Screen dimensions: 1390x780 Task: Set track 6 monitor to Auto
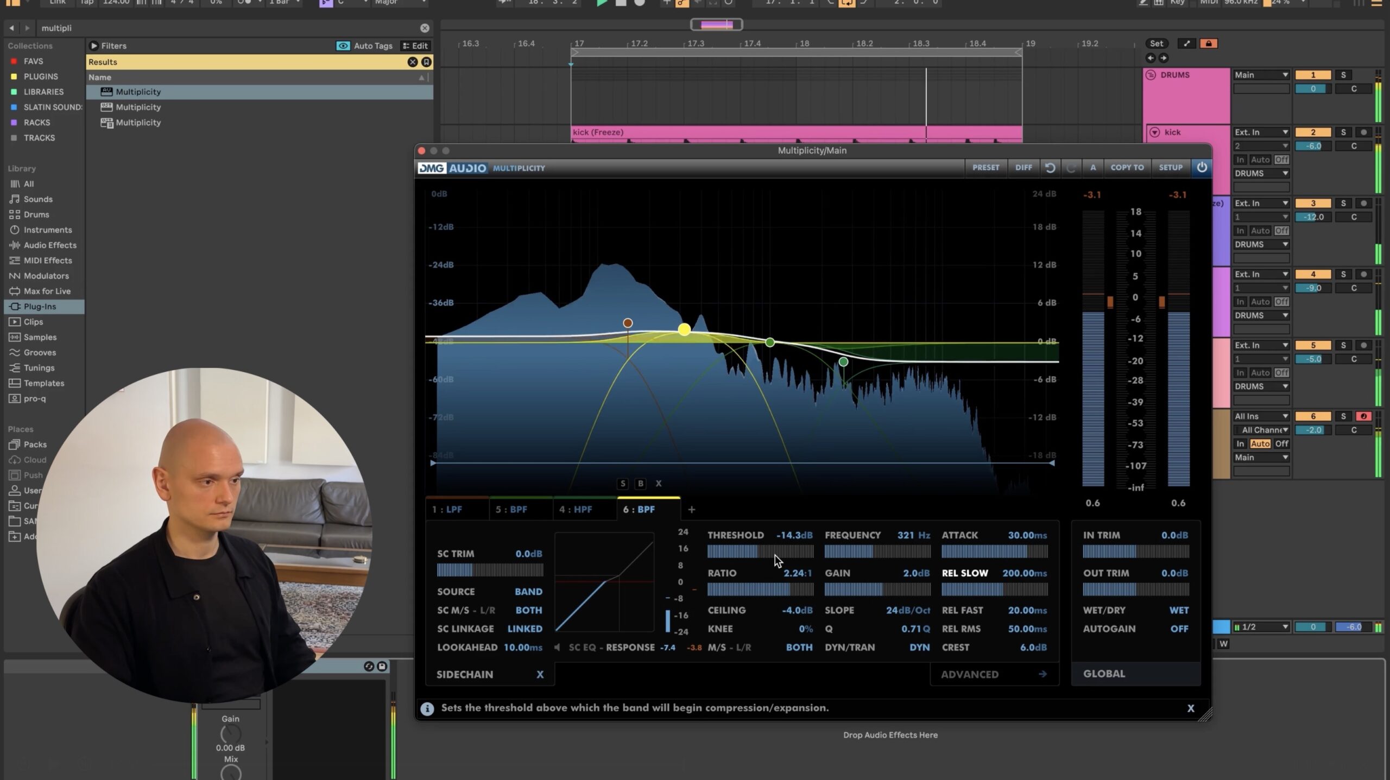pos(1260,443)
